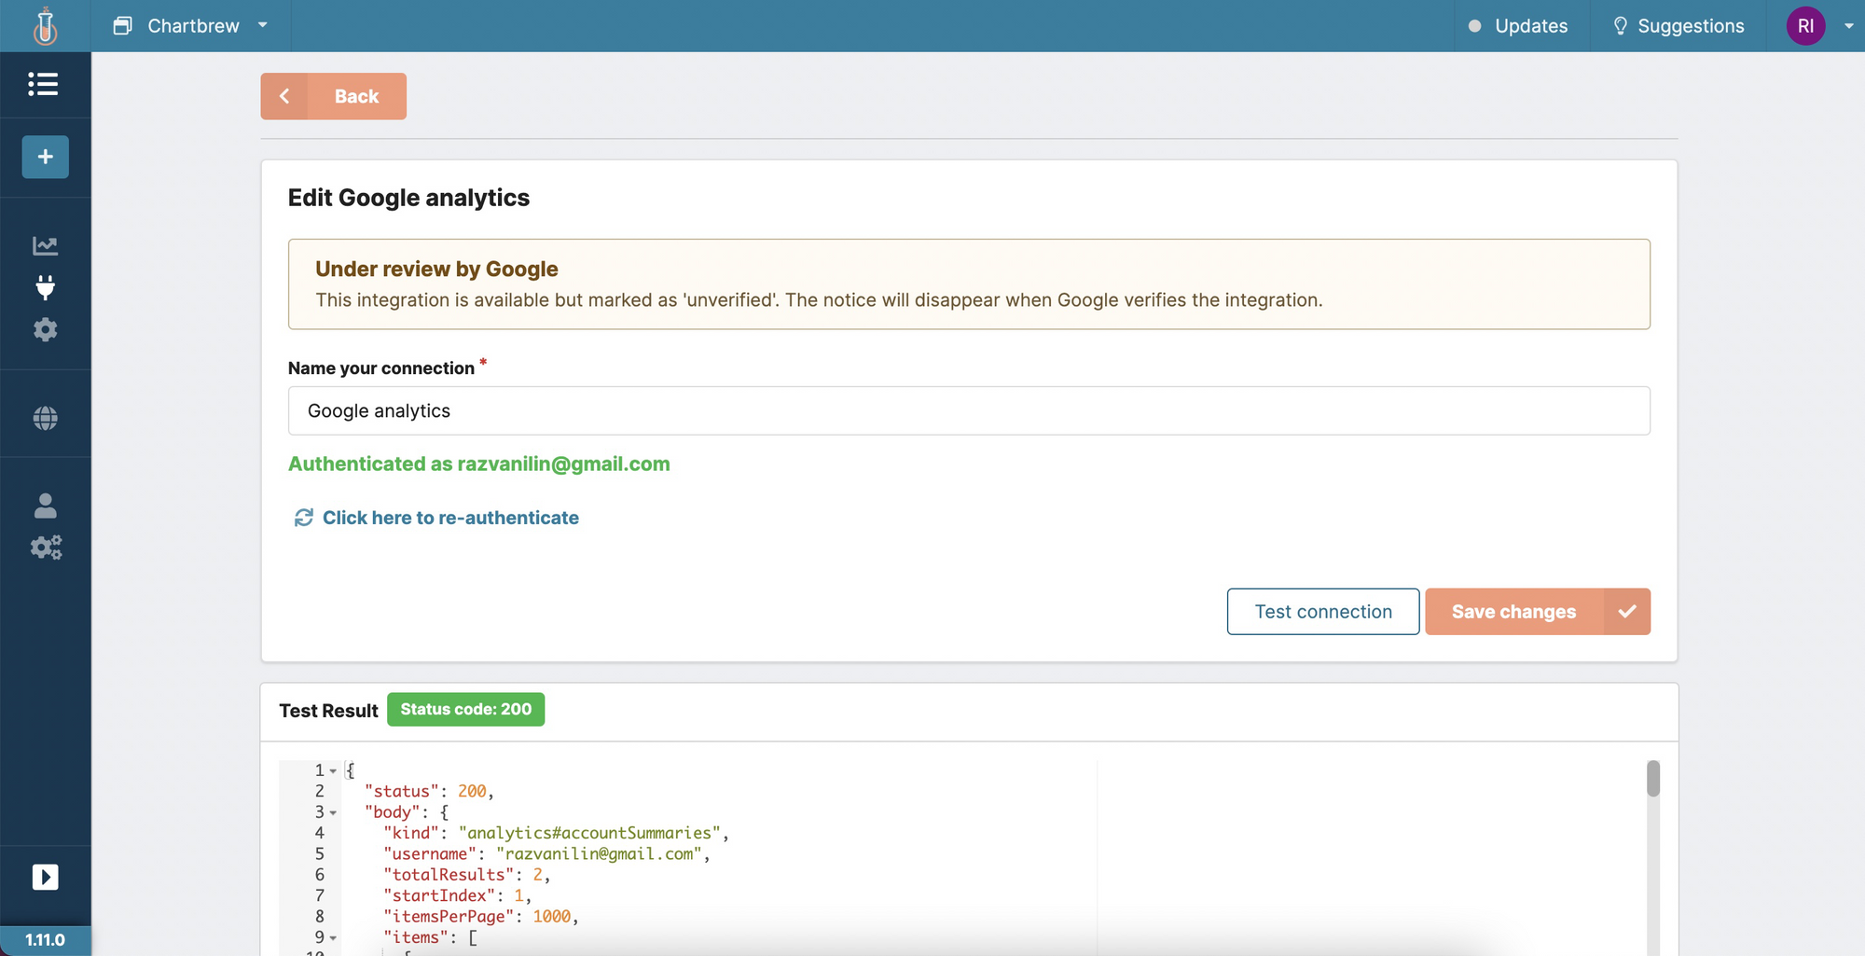Screen dimensions: 1865x956
Task: Select the dashboard charts icon in sidebar
Action: click(44, 245)
